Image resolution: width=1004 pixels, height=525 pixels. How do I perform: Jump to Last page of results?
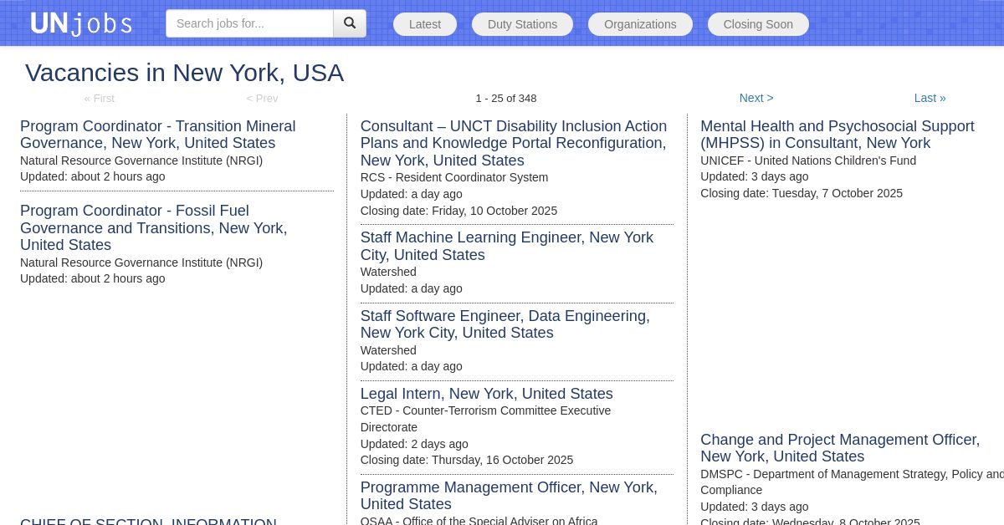coord(930,98)
